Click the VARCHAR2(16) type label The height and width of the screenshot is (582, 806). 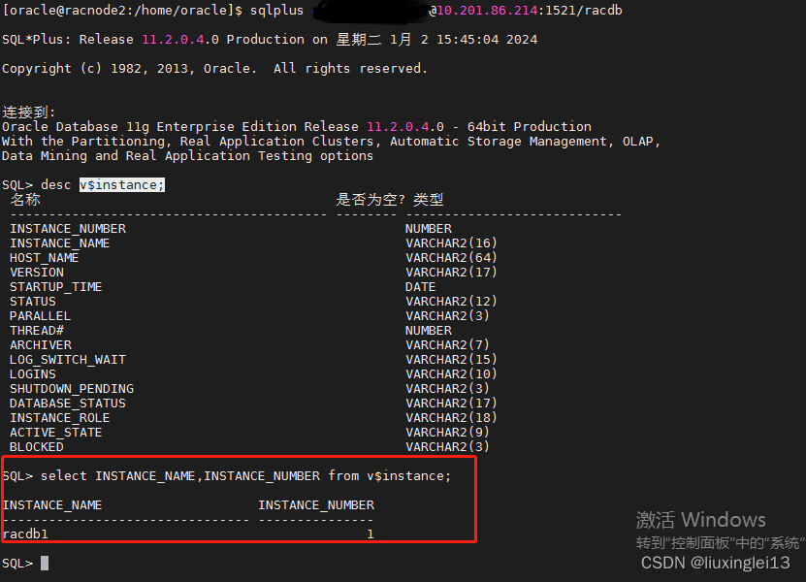pos(451,242)
